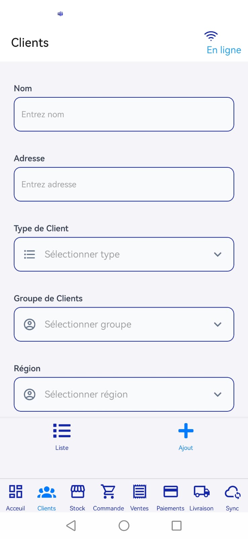Expand the Sélectionner région dropdown
Screen dimensions: 248x539
(x=124, y=394)
